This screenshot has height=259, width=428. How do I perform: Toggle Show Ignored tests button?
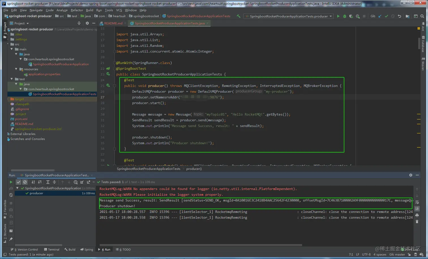pyautogui.click(x=25, y=182)
